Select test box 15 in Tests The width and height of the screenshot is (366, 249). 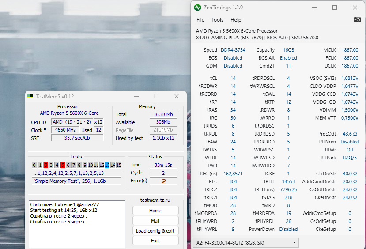pyautogui.click(x=119, y=165)
